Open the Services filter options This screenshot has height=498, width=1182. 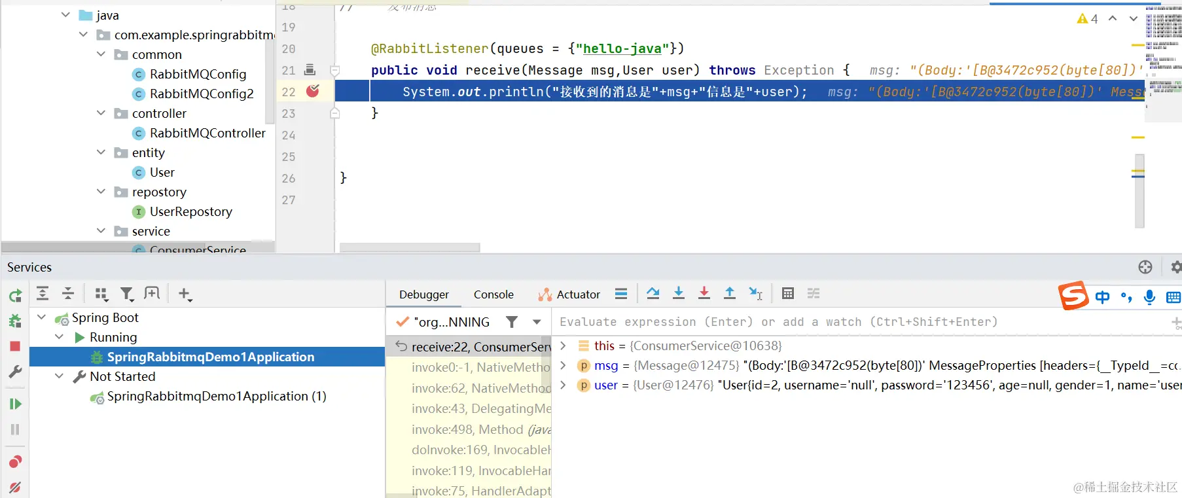[127, 294]
